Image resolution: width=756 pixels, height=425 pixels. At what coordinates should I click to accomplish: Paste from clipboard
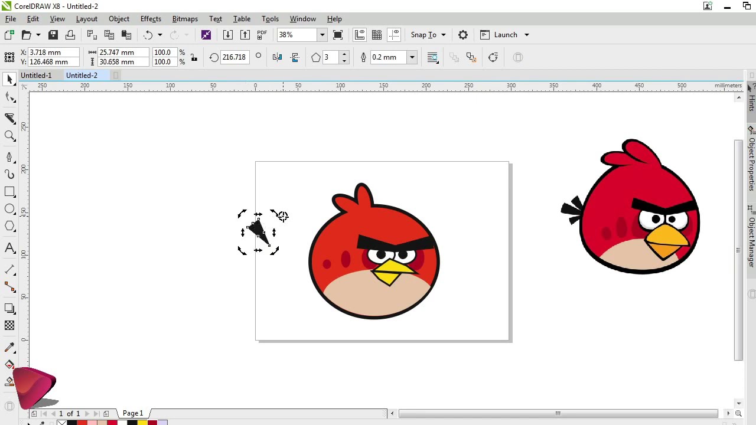pyautogui.click(x=126, y=35)
